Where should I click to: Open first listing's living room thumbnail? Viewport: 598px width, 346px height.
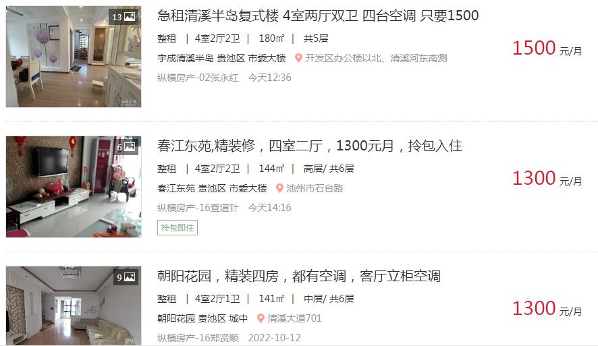pos(74,57)
